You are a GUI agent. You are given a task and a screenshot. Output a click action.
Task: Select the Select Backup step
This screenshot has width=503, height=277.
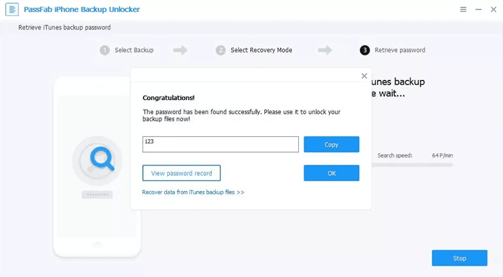pos(134,50)
